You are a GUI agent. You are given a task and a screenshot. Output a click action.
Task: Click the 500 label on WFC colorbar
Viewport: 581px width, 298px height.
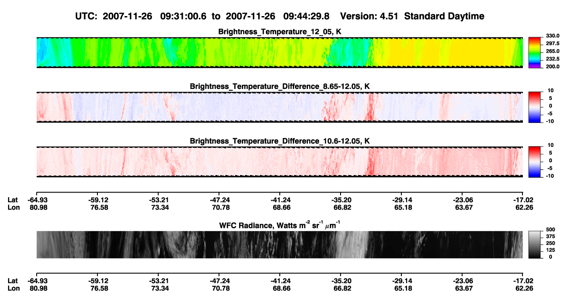(551, 229)
